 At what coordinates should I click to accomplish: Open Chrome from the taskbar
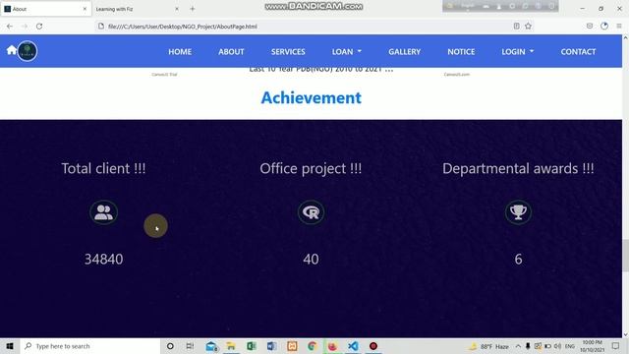(313, 346)
